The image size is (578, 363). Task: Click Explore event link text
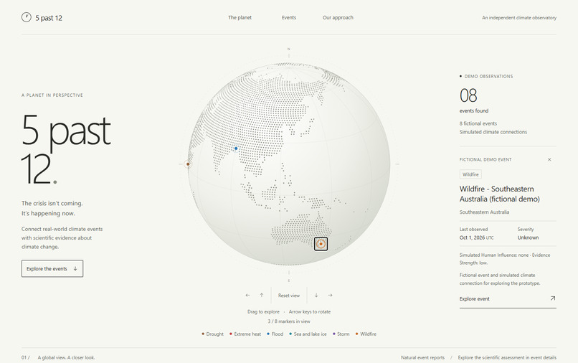pos(475,299)
